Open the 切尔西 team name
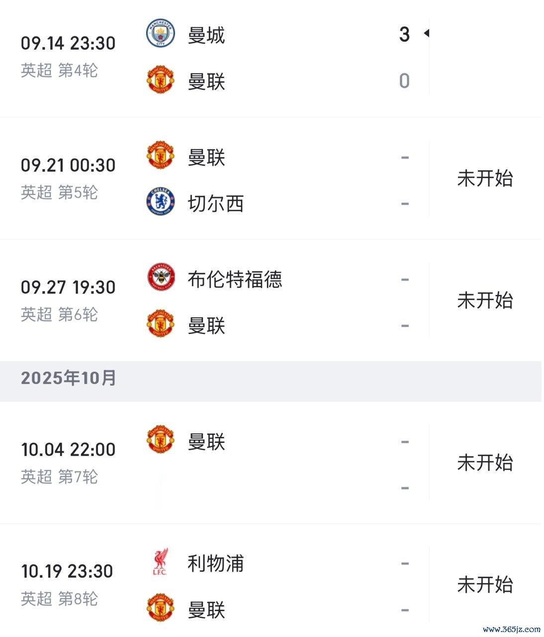 pos(215,204)
